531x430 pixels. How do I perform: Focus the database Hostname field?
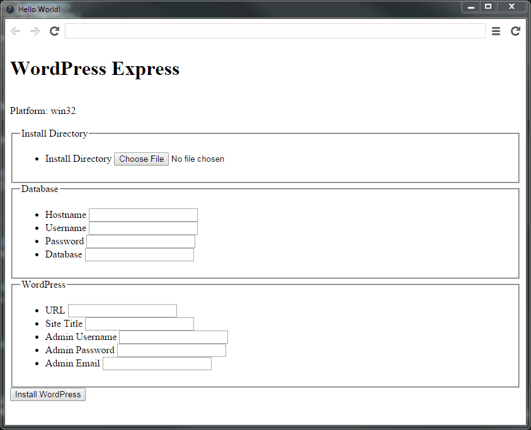143,215
